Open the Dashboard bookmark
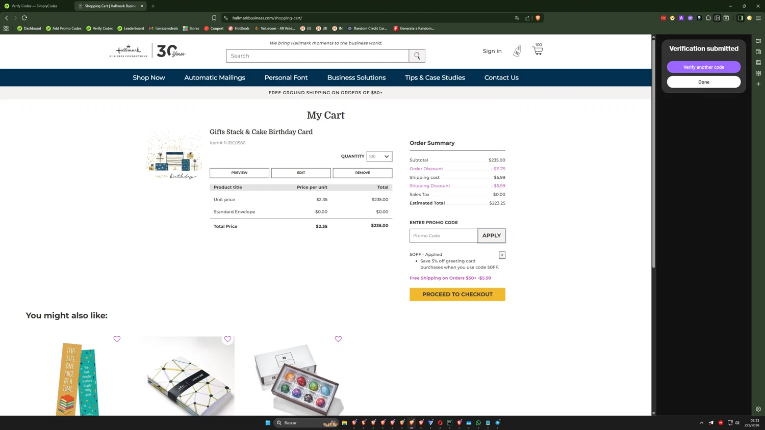 point(29,29)
